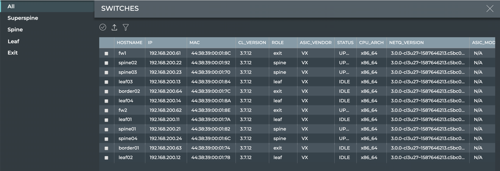
Task: Click the NETQ_VERSION column header
Action: (406, 43)
